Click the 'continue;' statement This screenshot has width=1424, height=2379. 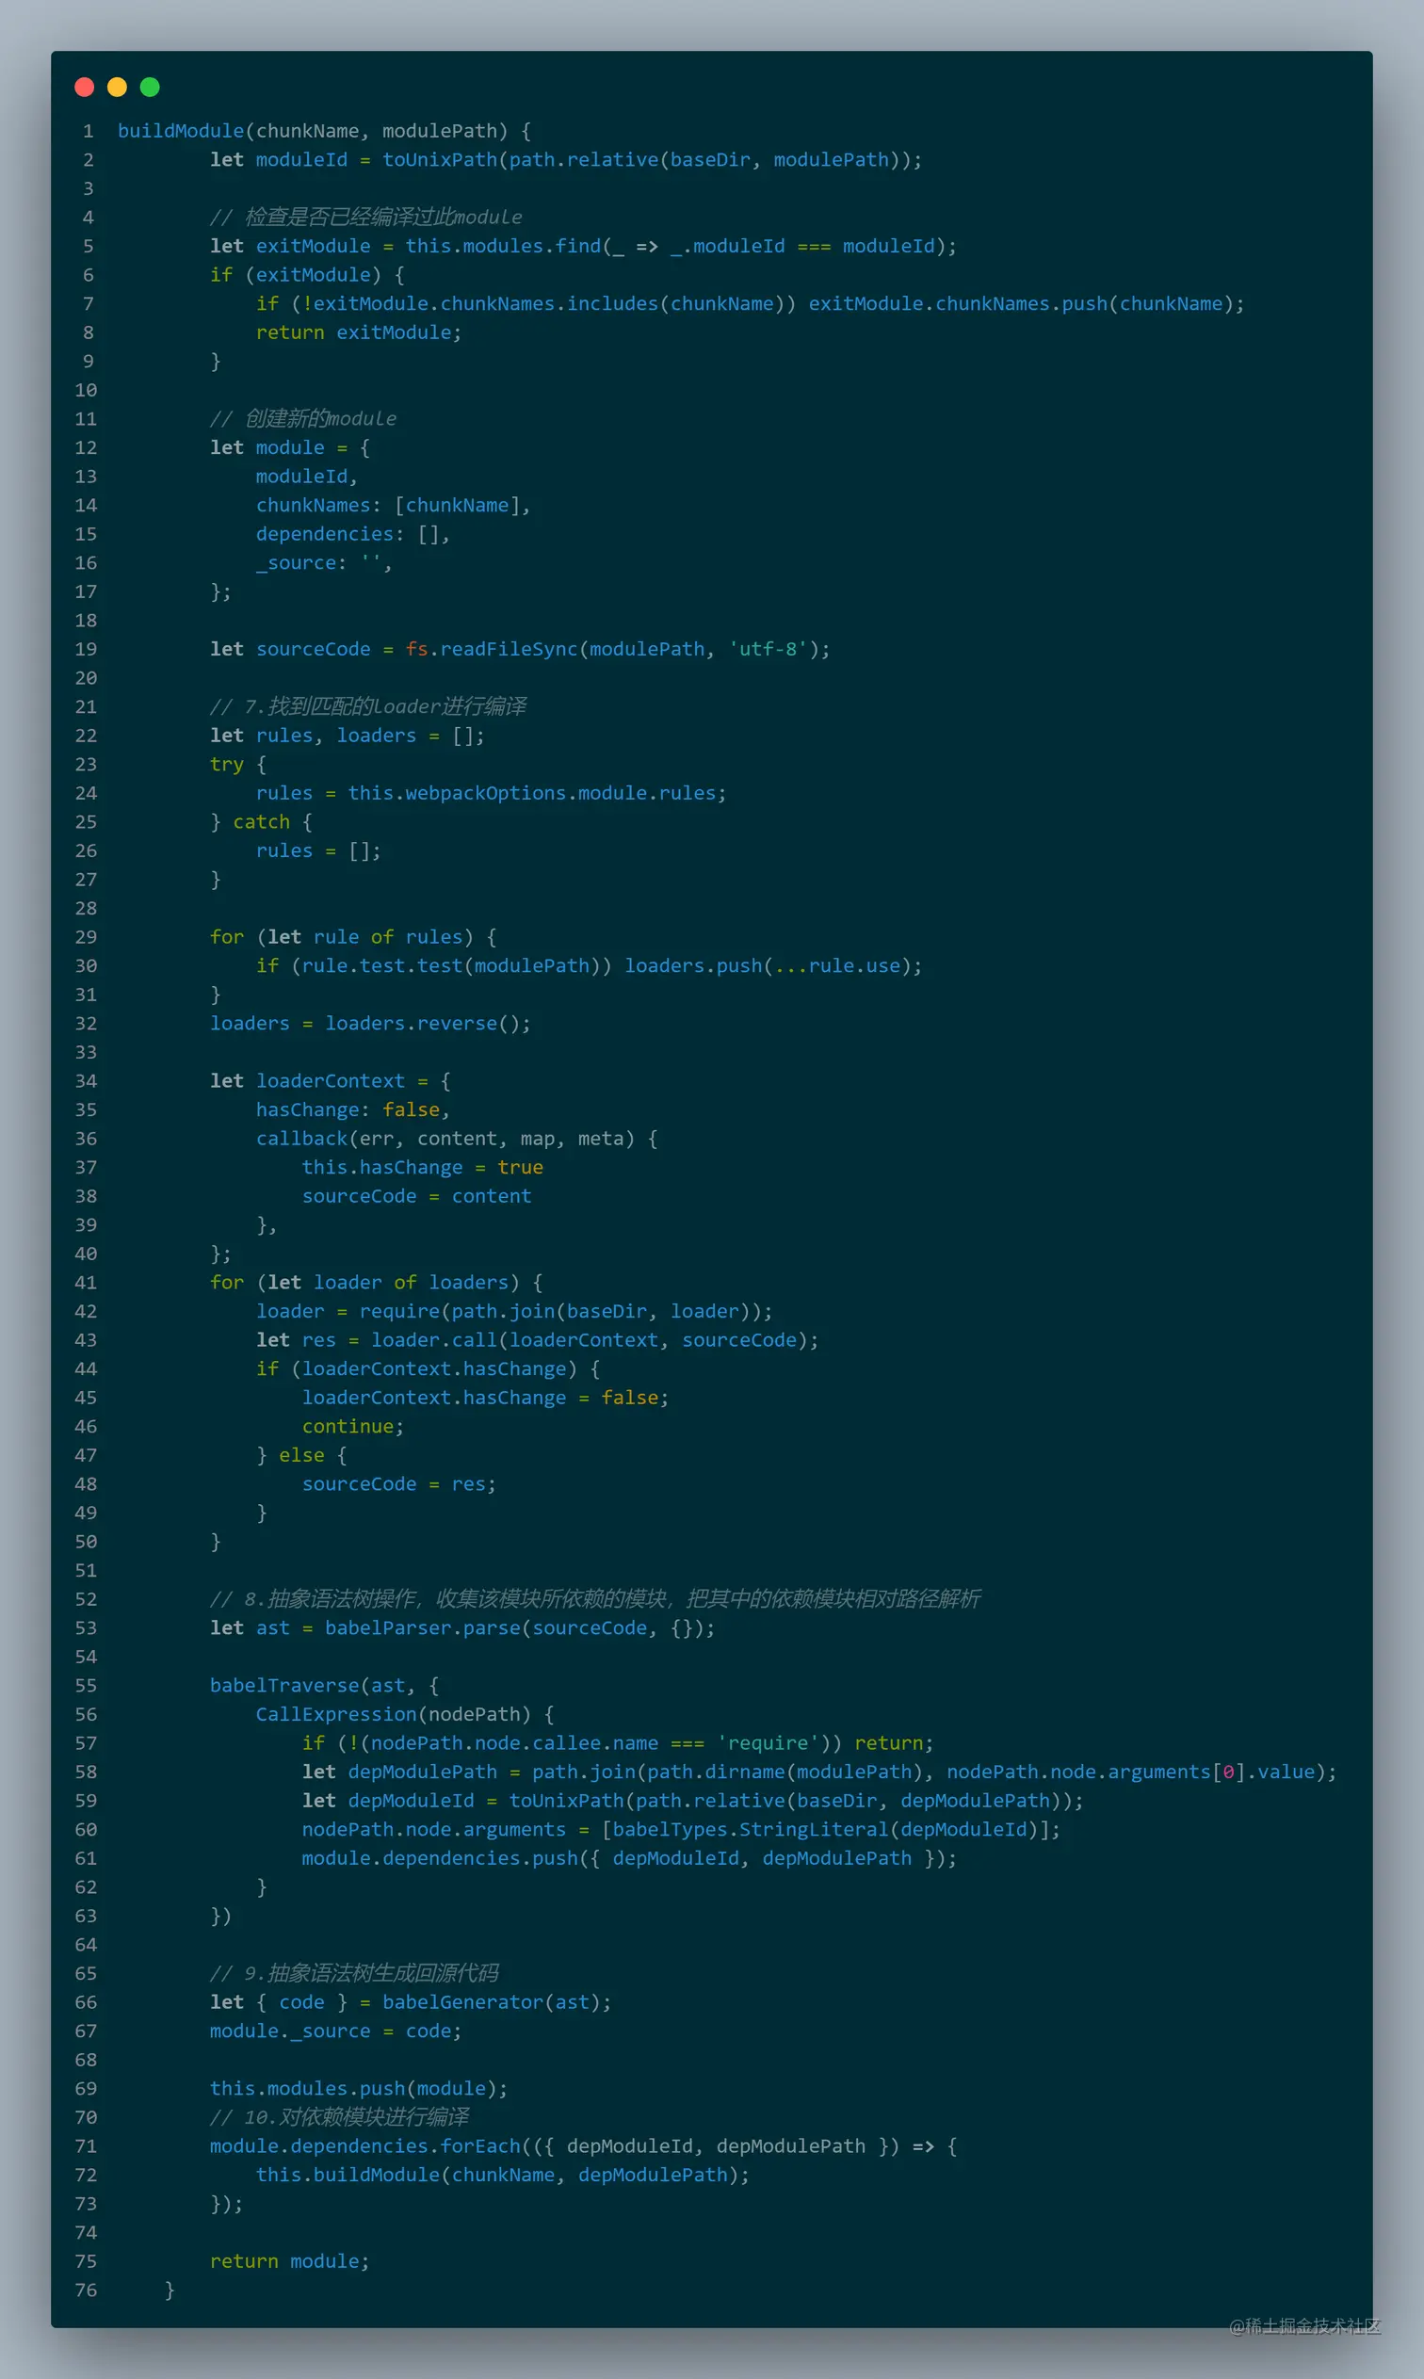[x=353, y=1426]
